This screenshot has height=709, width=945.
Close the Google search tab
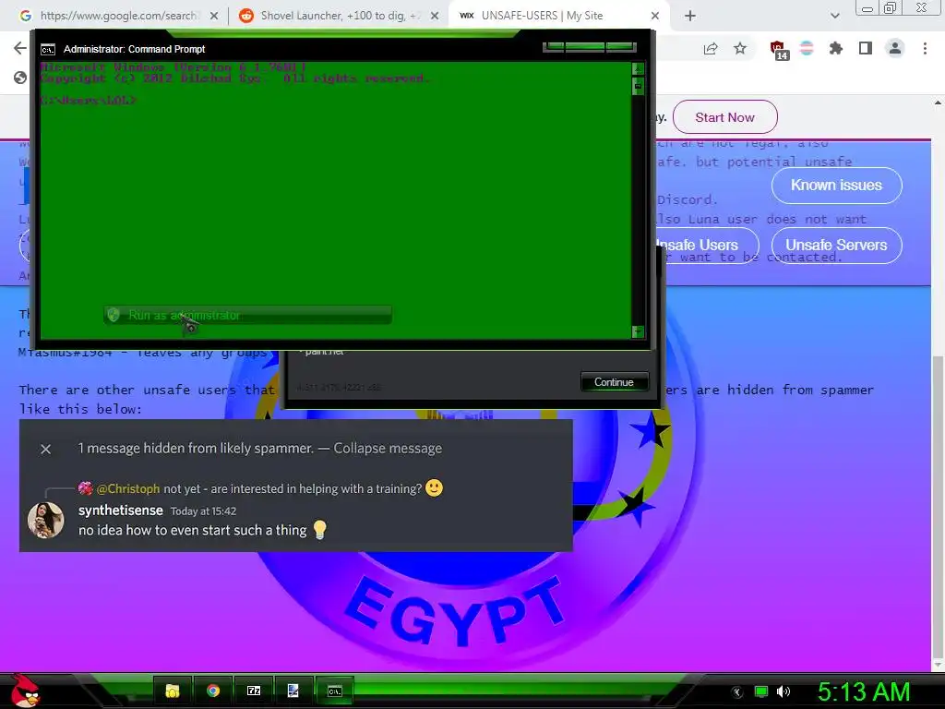214,16
